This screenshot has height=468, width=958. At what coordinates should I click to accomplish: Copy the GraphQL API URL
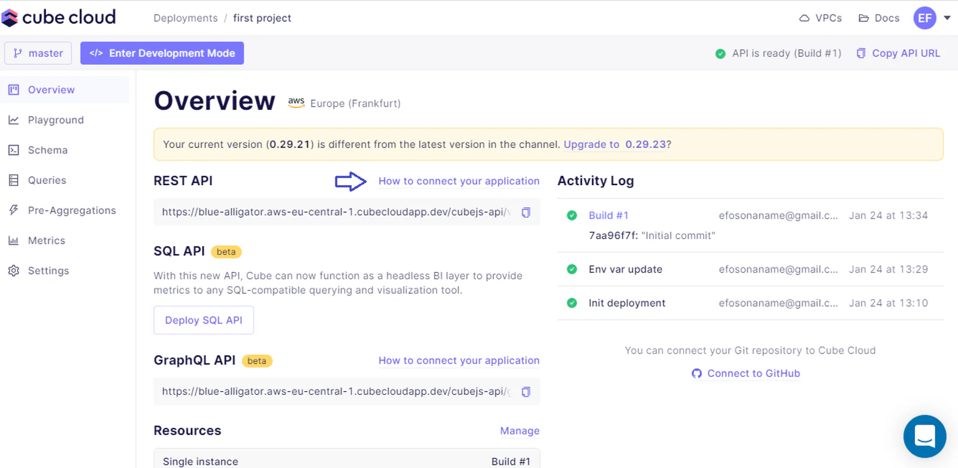[526, 392]
